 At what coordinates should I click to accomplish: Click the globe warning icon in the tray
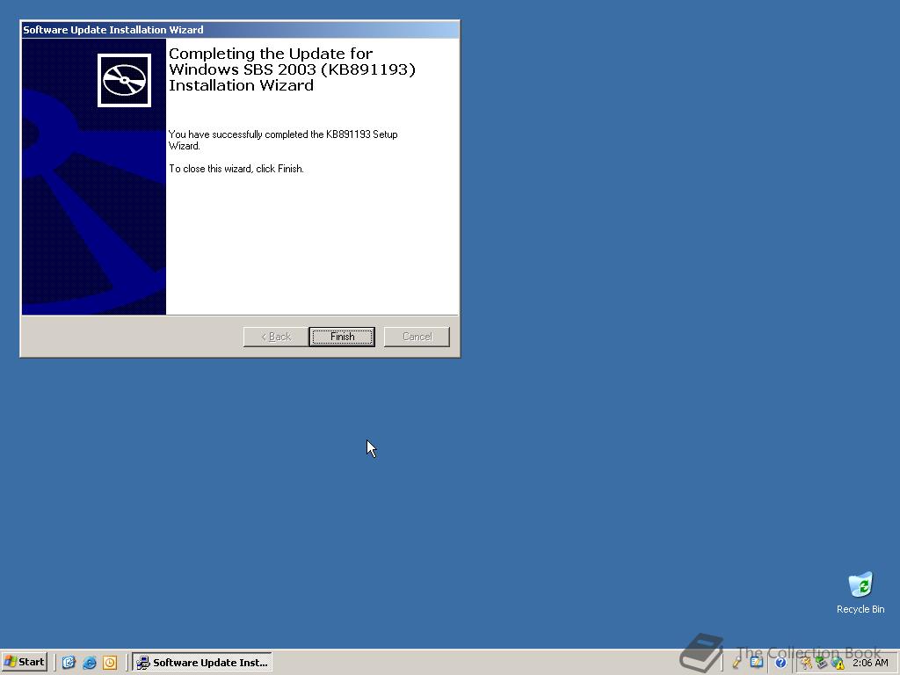point(838,663)
